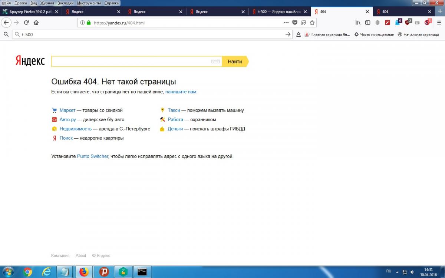
Task: Open the Punto Switcher link
Action: coord(92,156)
